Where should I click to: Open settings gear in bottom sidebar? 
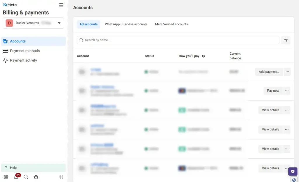(6, 177)
